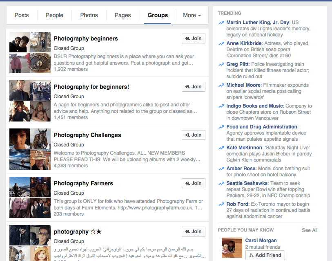The height and width of the screenshot is (261, 332).
Task: Open the Posts tab
Action: tap(22, 15)
